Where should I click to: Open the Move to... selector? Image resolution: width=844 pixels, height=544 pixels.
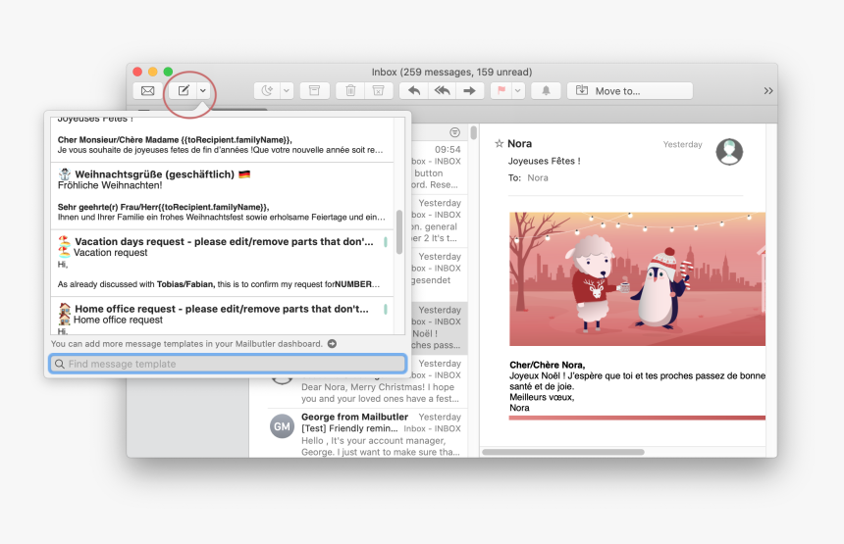click(630, 91)
